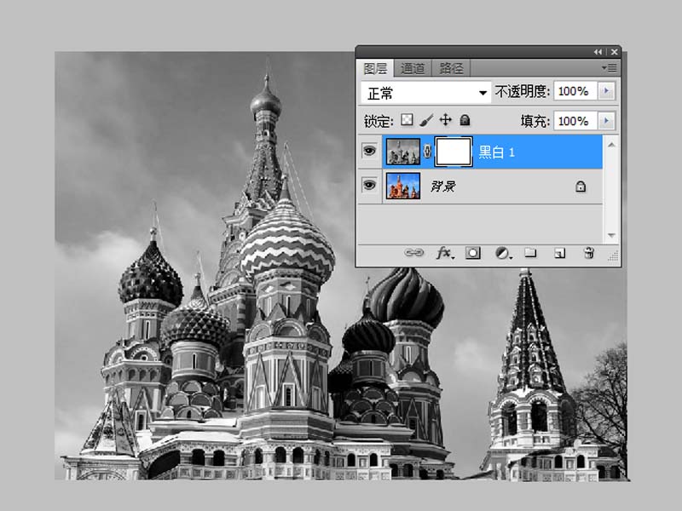Screen dimensions: 682x511
Task: Toggle lock position for the layer
Action: 445,121
